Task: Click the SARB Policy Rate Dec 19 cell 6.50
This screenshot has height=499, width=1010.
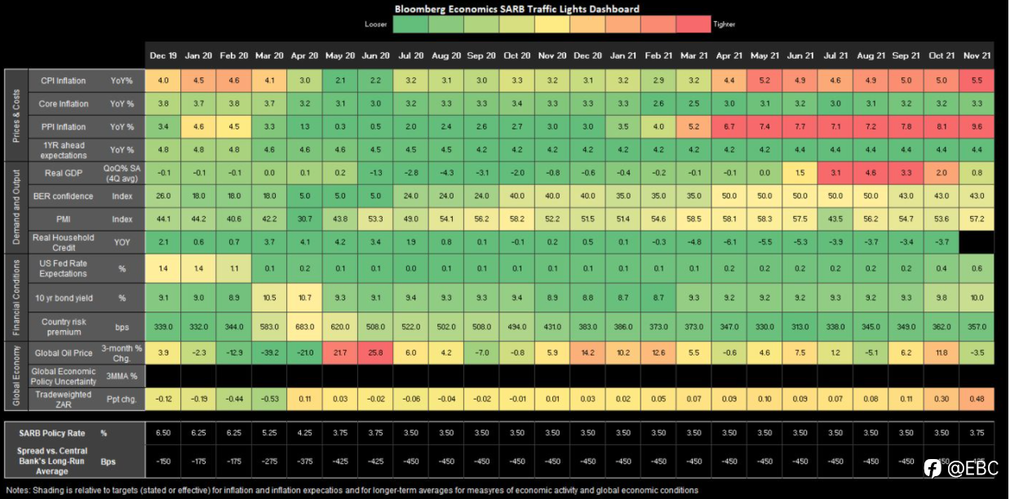Action: click(x=163, y=432)
